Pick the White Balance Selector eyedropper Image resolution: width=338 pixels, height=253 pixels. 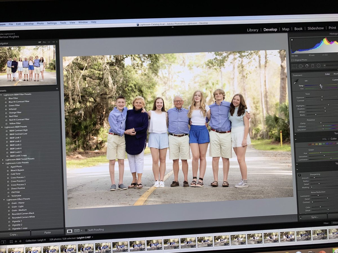coord(296,82)
